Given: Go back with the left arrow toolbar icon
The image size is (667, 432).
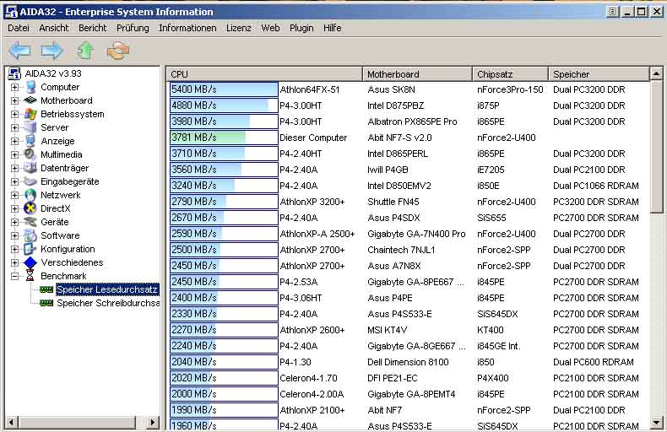Looking at the screenshot, I should point(19,51).
